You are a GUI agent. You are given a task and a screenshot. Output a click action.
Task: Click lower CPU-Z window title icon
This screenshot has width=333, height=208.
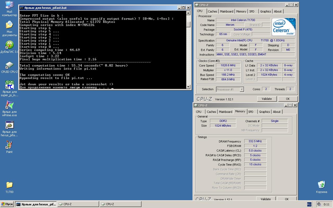(x=196, y=105)
